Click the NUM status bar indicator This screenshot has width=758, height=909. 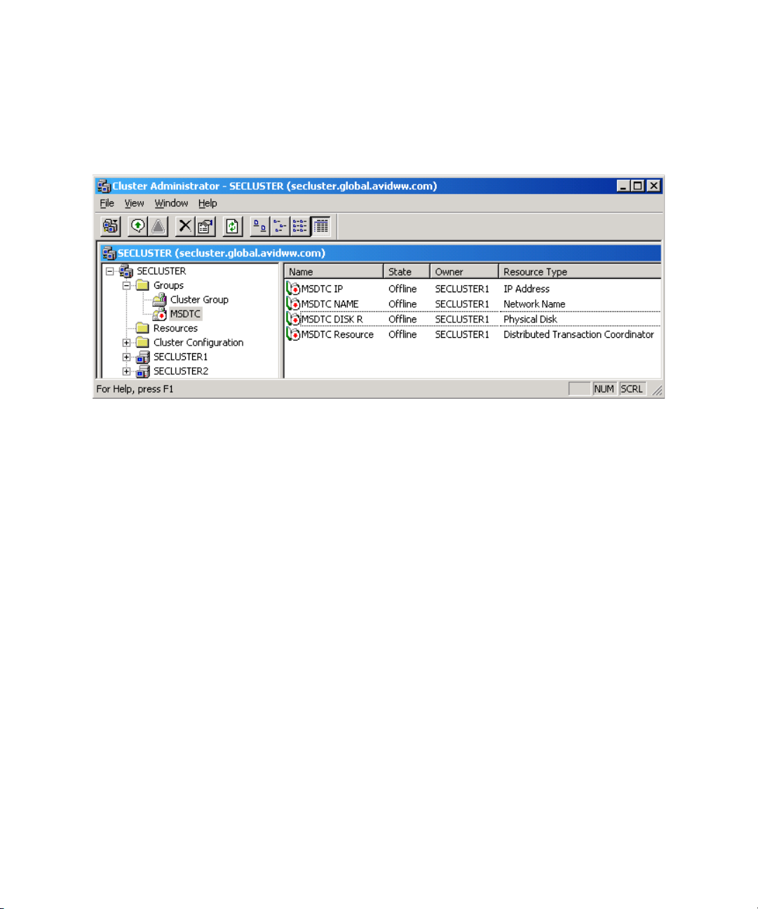pyautogui.click(x=604, y=389)
